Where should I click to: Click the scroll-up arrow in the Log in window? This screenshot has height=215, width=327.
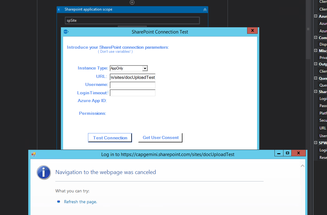click(302, 166)
